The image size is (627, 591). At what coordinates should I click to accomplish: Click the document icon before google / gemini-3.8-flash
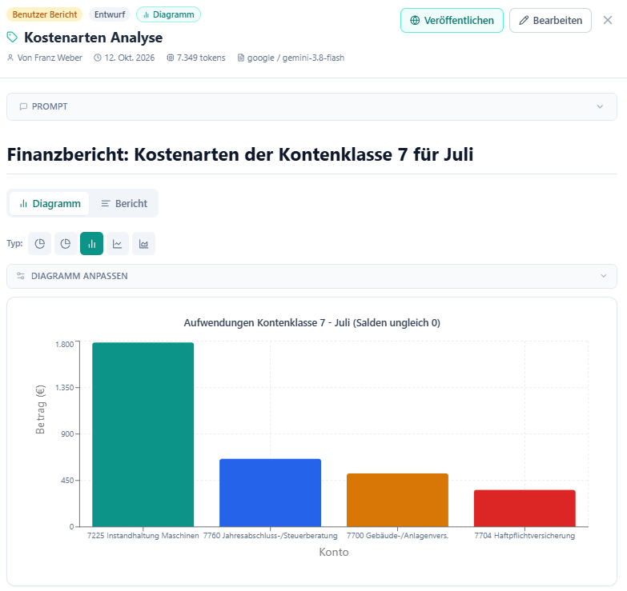[x=241, y=58]
